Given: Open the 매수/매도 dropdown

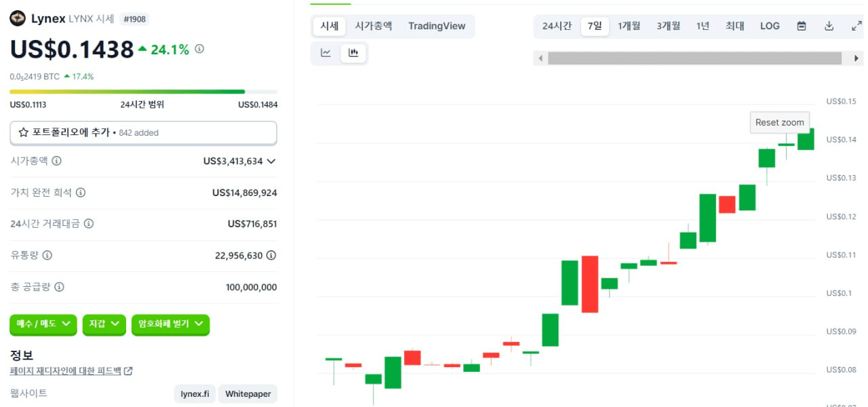Looking at the screenshot, I should tap(43, 325).
